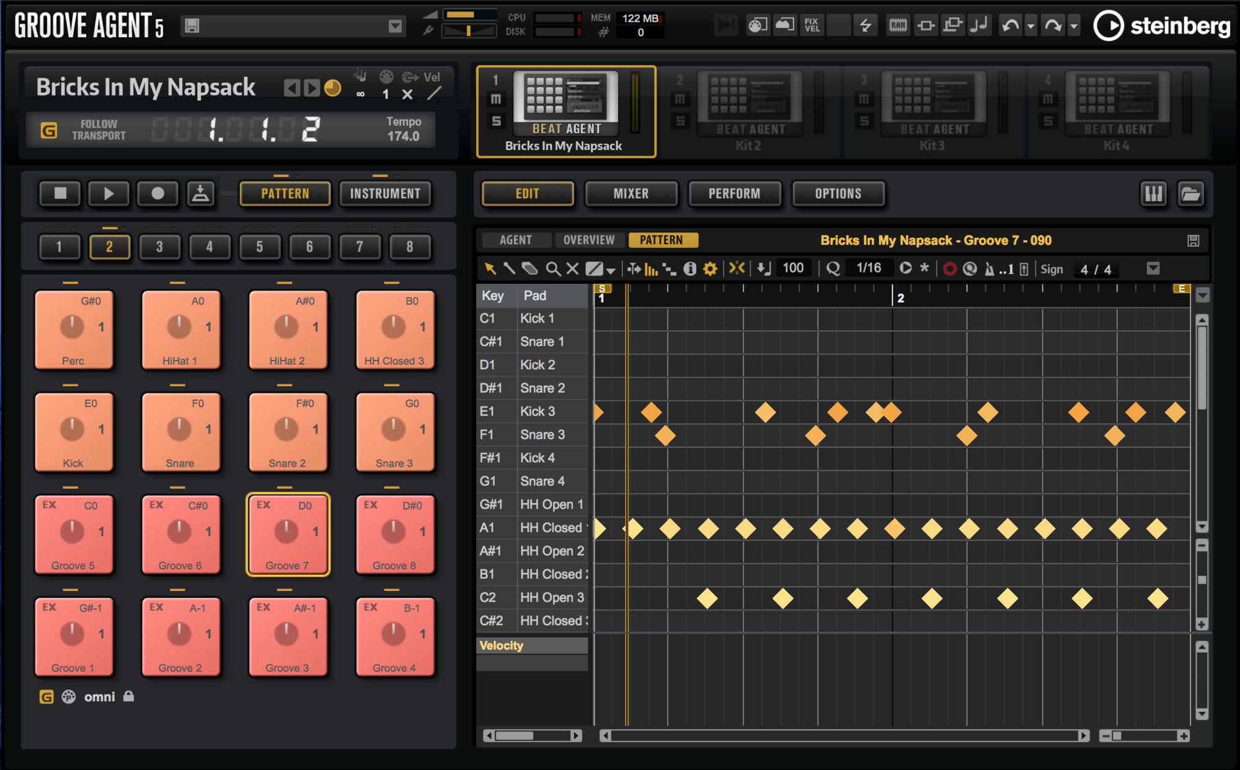Select pad group 1
The width and height of the screenshot is (1240, 770).
point(60,247)
